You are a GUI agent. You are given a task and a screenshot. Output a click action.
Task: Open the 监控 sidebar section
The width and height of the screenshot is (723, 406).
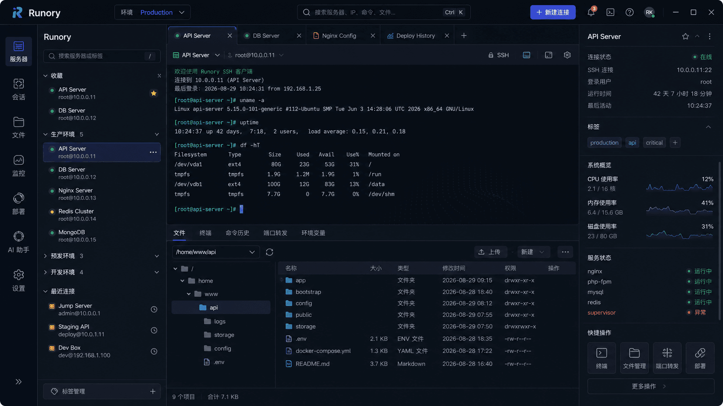[x=19, y=166]
